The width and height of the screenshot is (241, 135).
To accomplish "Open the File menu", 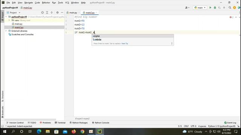I will (8, 3).
